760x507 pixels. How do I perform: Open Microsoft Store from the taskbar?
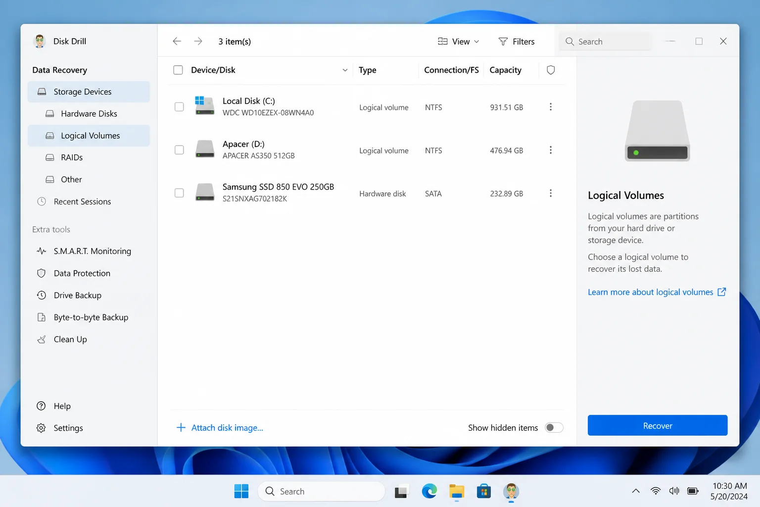click(x=484, y=491)
